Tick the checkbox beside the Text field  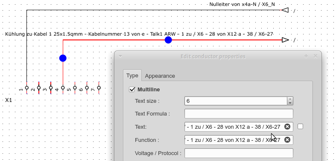[301, 127]
